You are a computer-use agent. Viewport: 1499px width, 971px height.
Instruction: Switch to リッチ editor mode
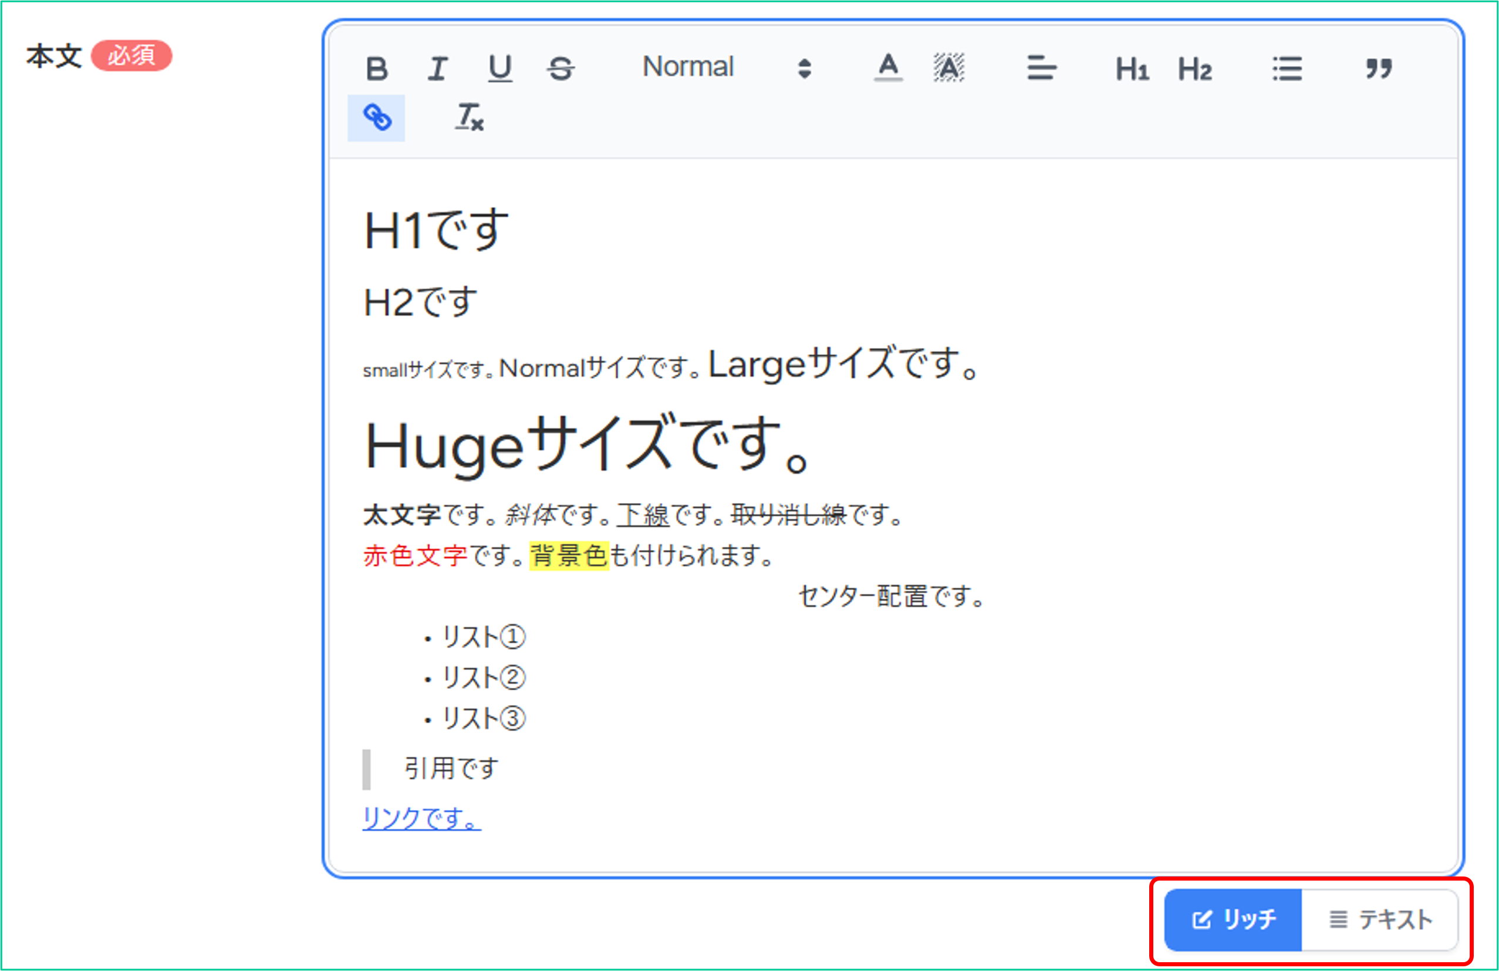point(1233,920)
